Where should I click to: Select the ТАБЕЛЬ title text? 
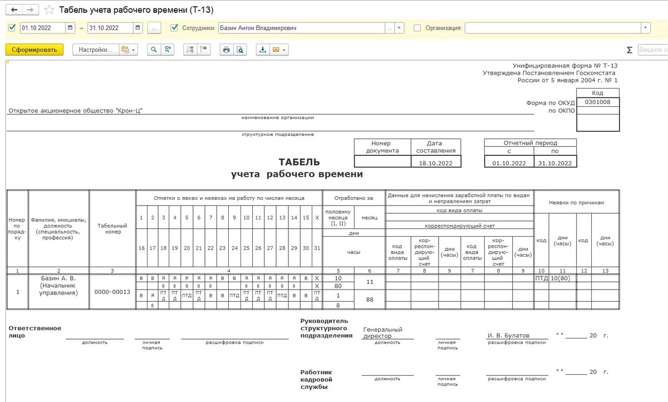(299, 162)
